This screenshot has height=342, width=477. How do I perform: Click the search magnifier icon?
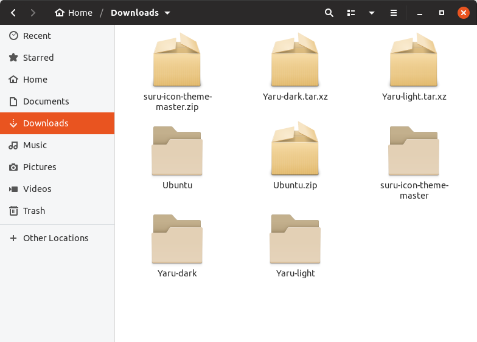[x=329, y=13]
